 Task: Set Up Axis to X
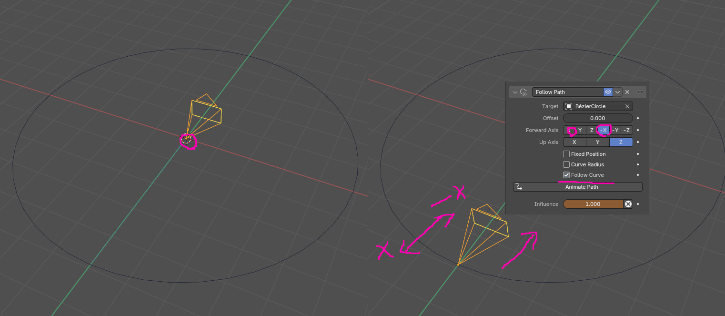pyautogui.click(x=574, y=142)
